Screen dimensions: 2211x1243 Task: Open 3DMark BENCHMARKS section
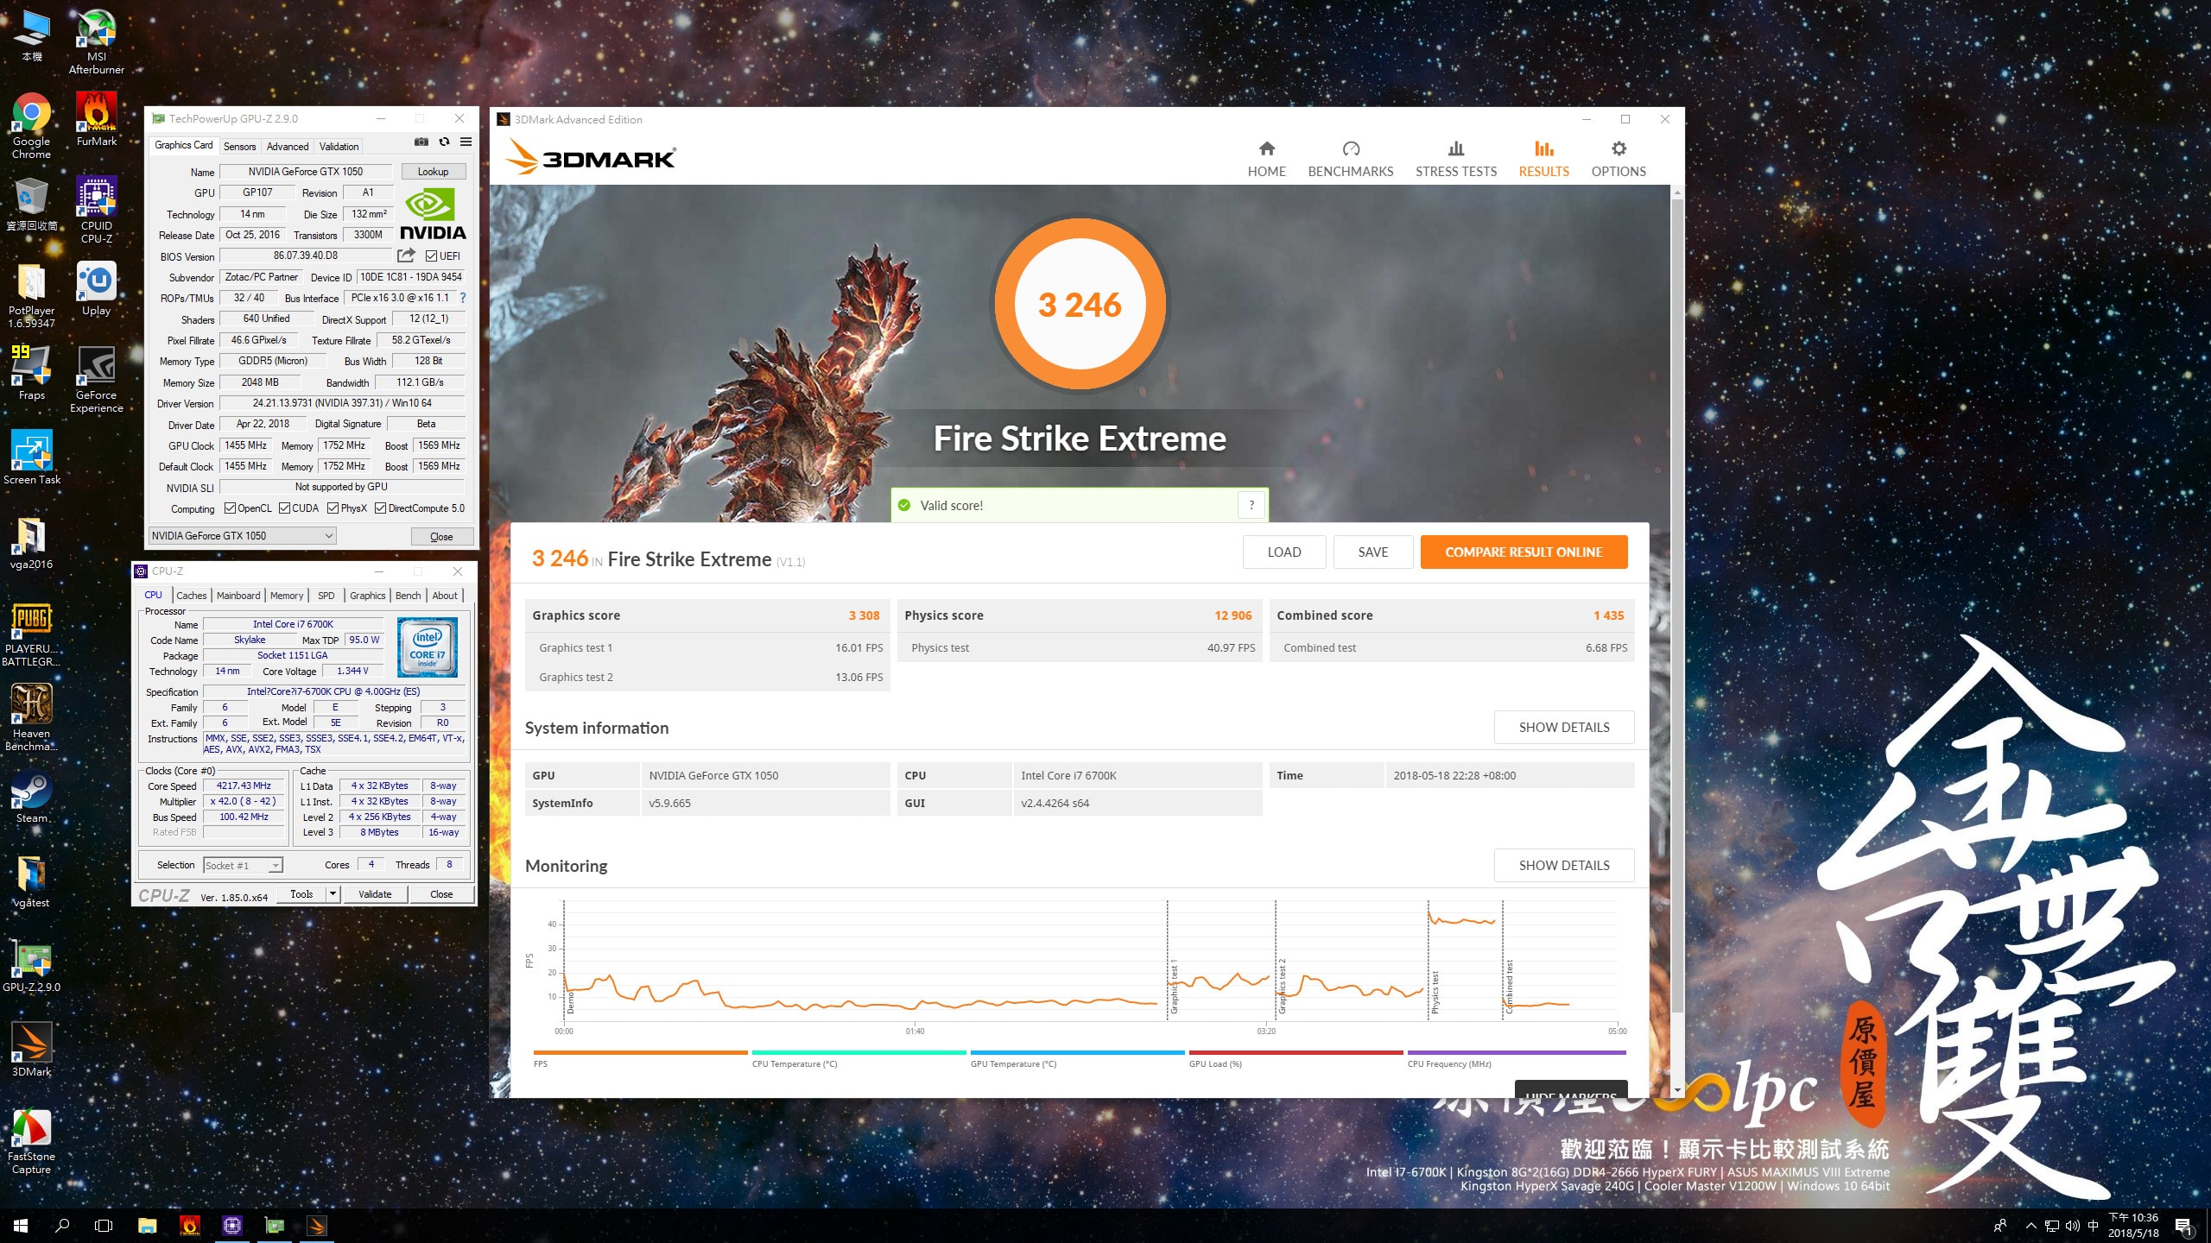pos(1350,160)
